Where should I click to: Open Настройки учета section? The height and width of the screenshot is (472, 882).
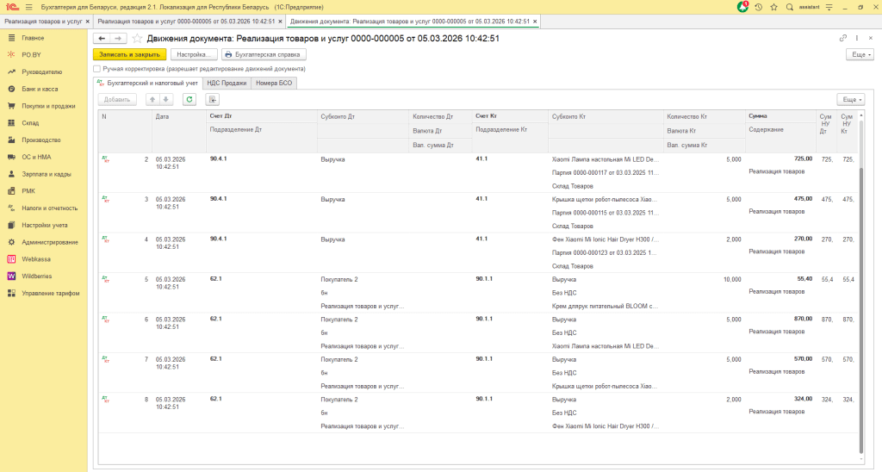(x=43, y=225)
